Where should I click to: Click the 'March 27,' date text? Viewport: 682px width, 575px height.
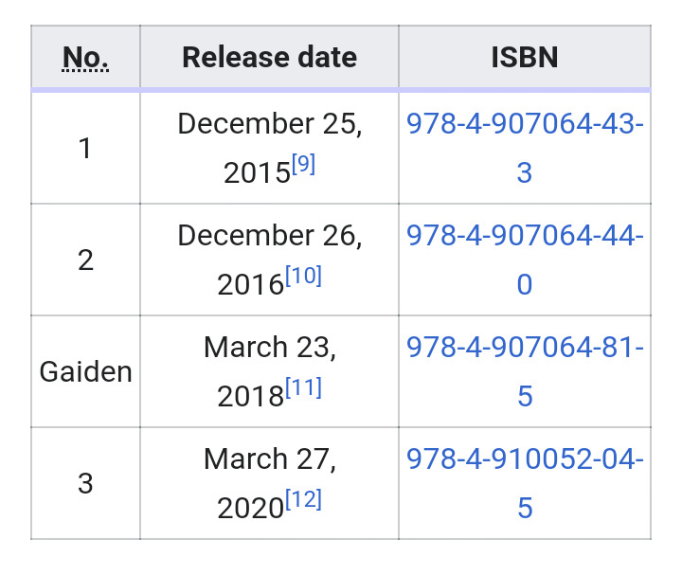pyautogui.click(x=269, y=460)
